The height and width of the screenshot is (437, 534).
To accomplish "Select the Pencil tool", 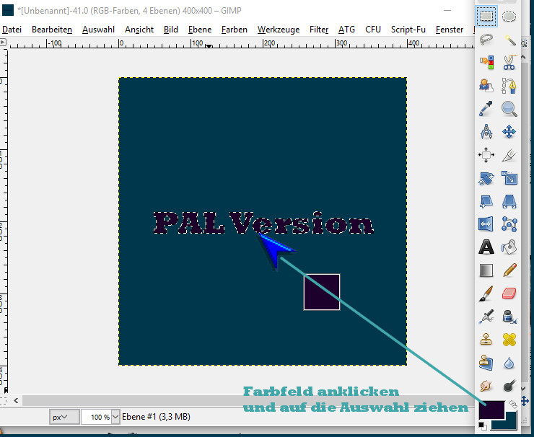I will (x=509, y=270).
